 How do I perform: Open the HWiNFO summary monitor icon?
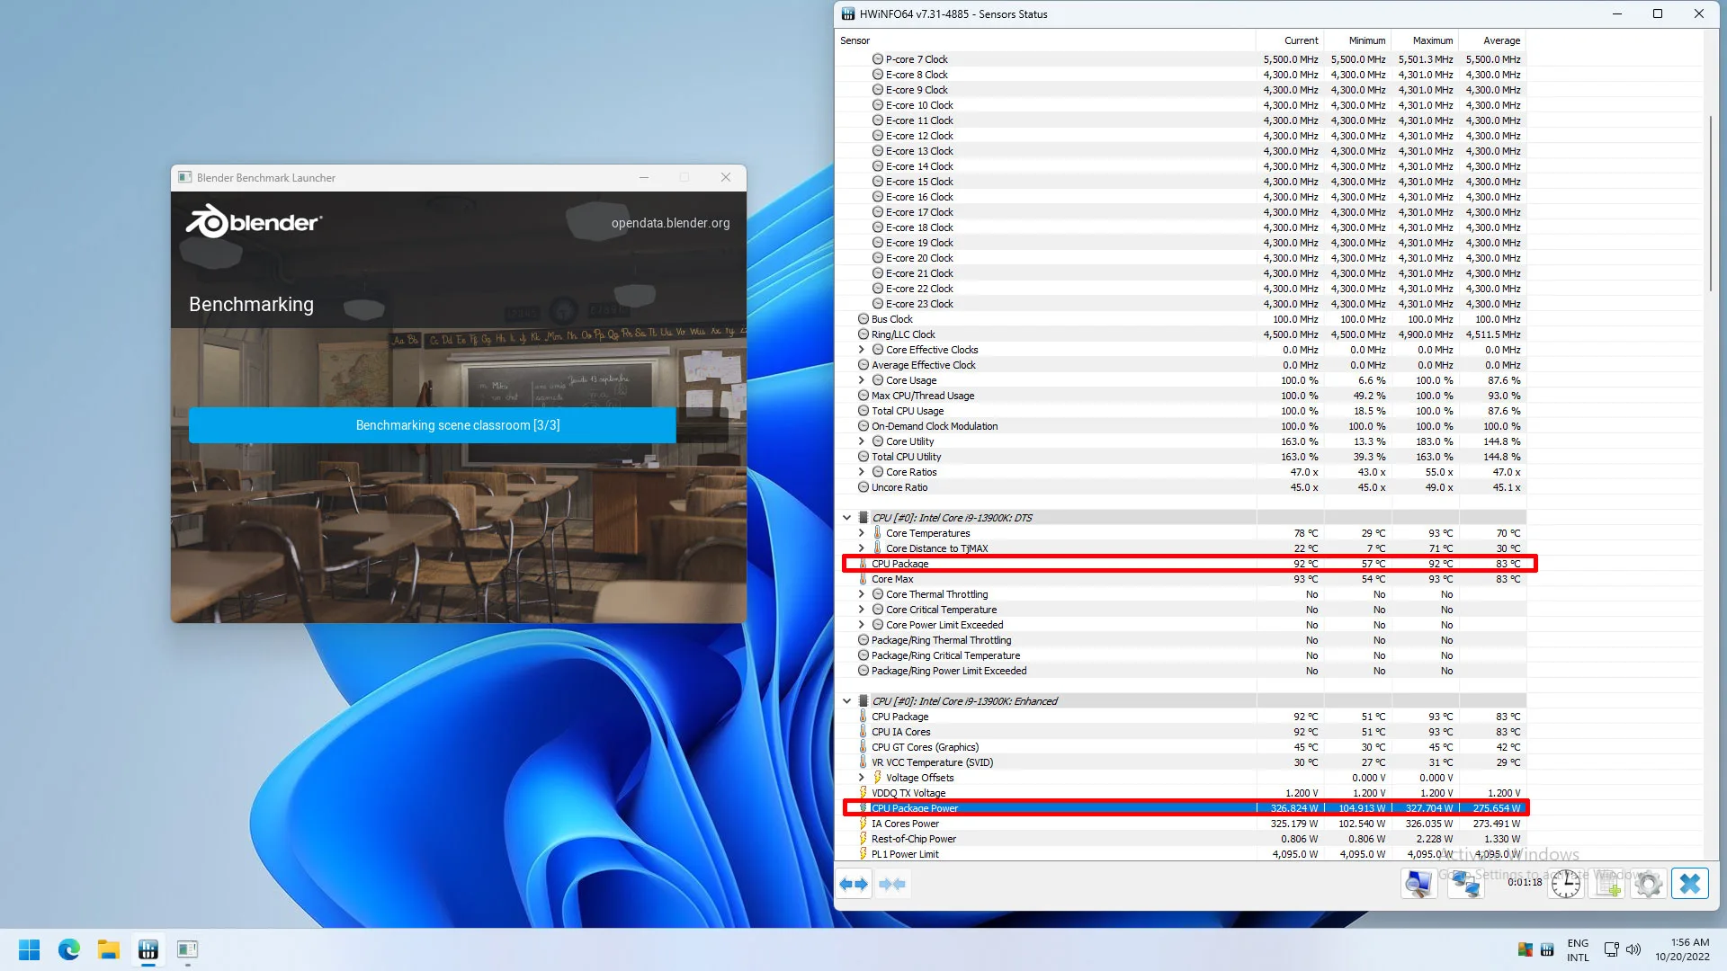point(1418,884)
